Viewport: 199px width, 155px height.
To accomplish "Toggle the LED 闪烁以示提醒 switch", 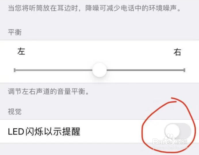I will pos(178,131).
